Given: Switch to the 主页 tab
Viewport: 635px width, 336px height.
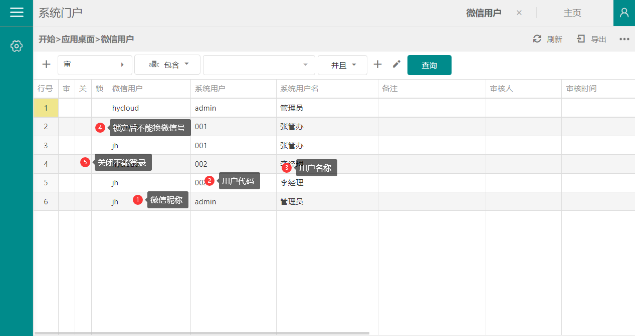Looking at the screenshot, I should click(x=572, y=13).
